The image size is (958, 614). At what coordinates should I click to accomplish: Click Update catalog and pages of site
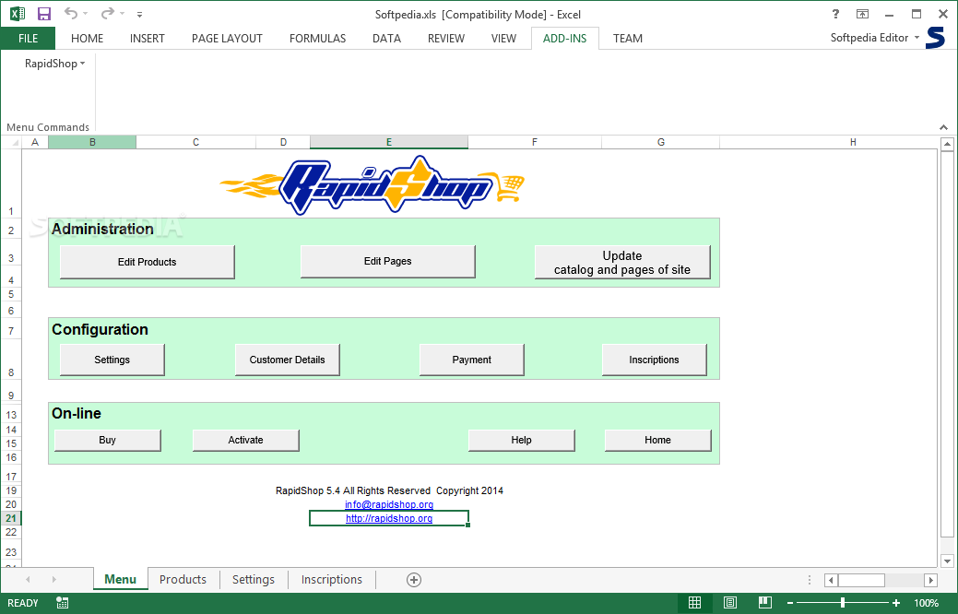[622, 262]
